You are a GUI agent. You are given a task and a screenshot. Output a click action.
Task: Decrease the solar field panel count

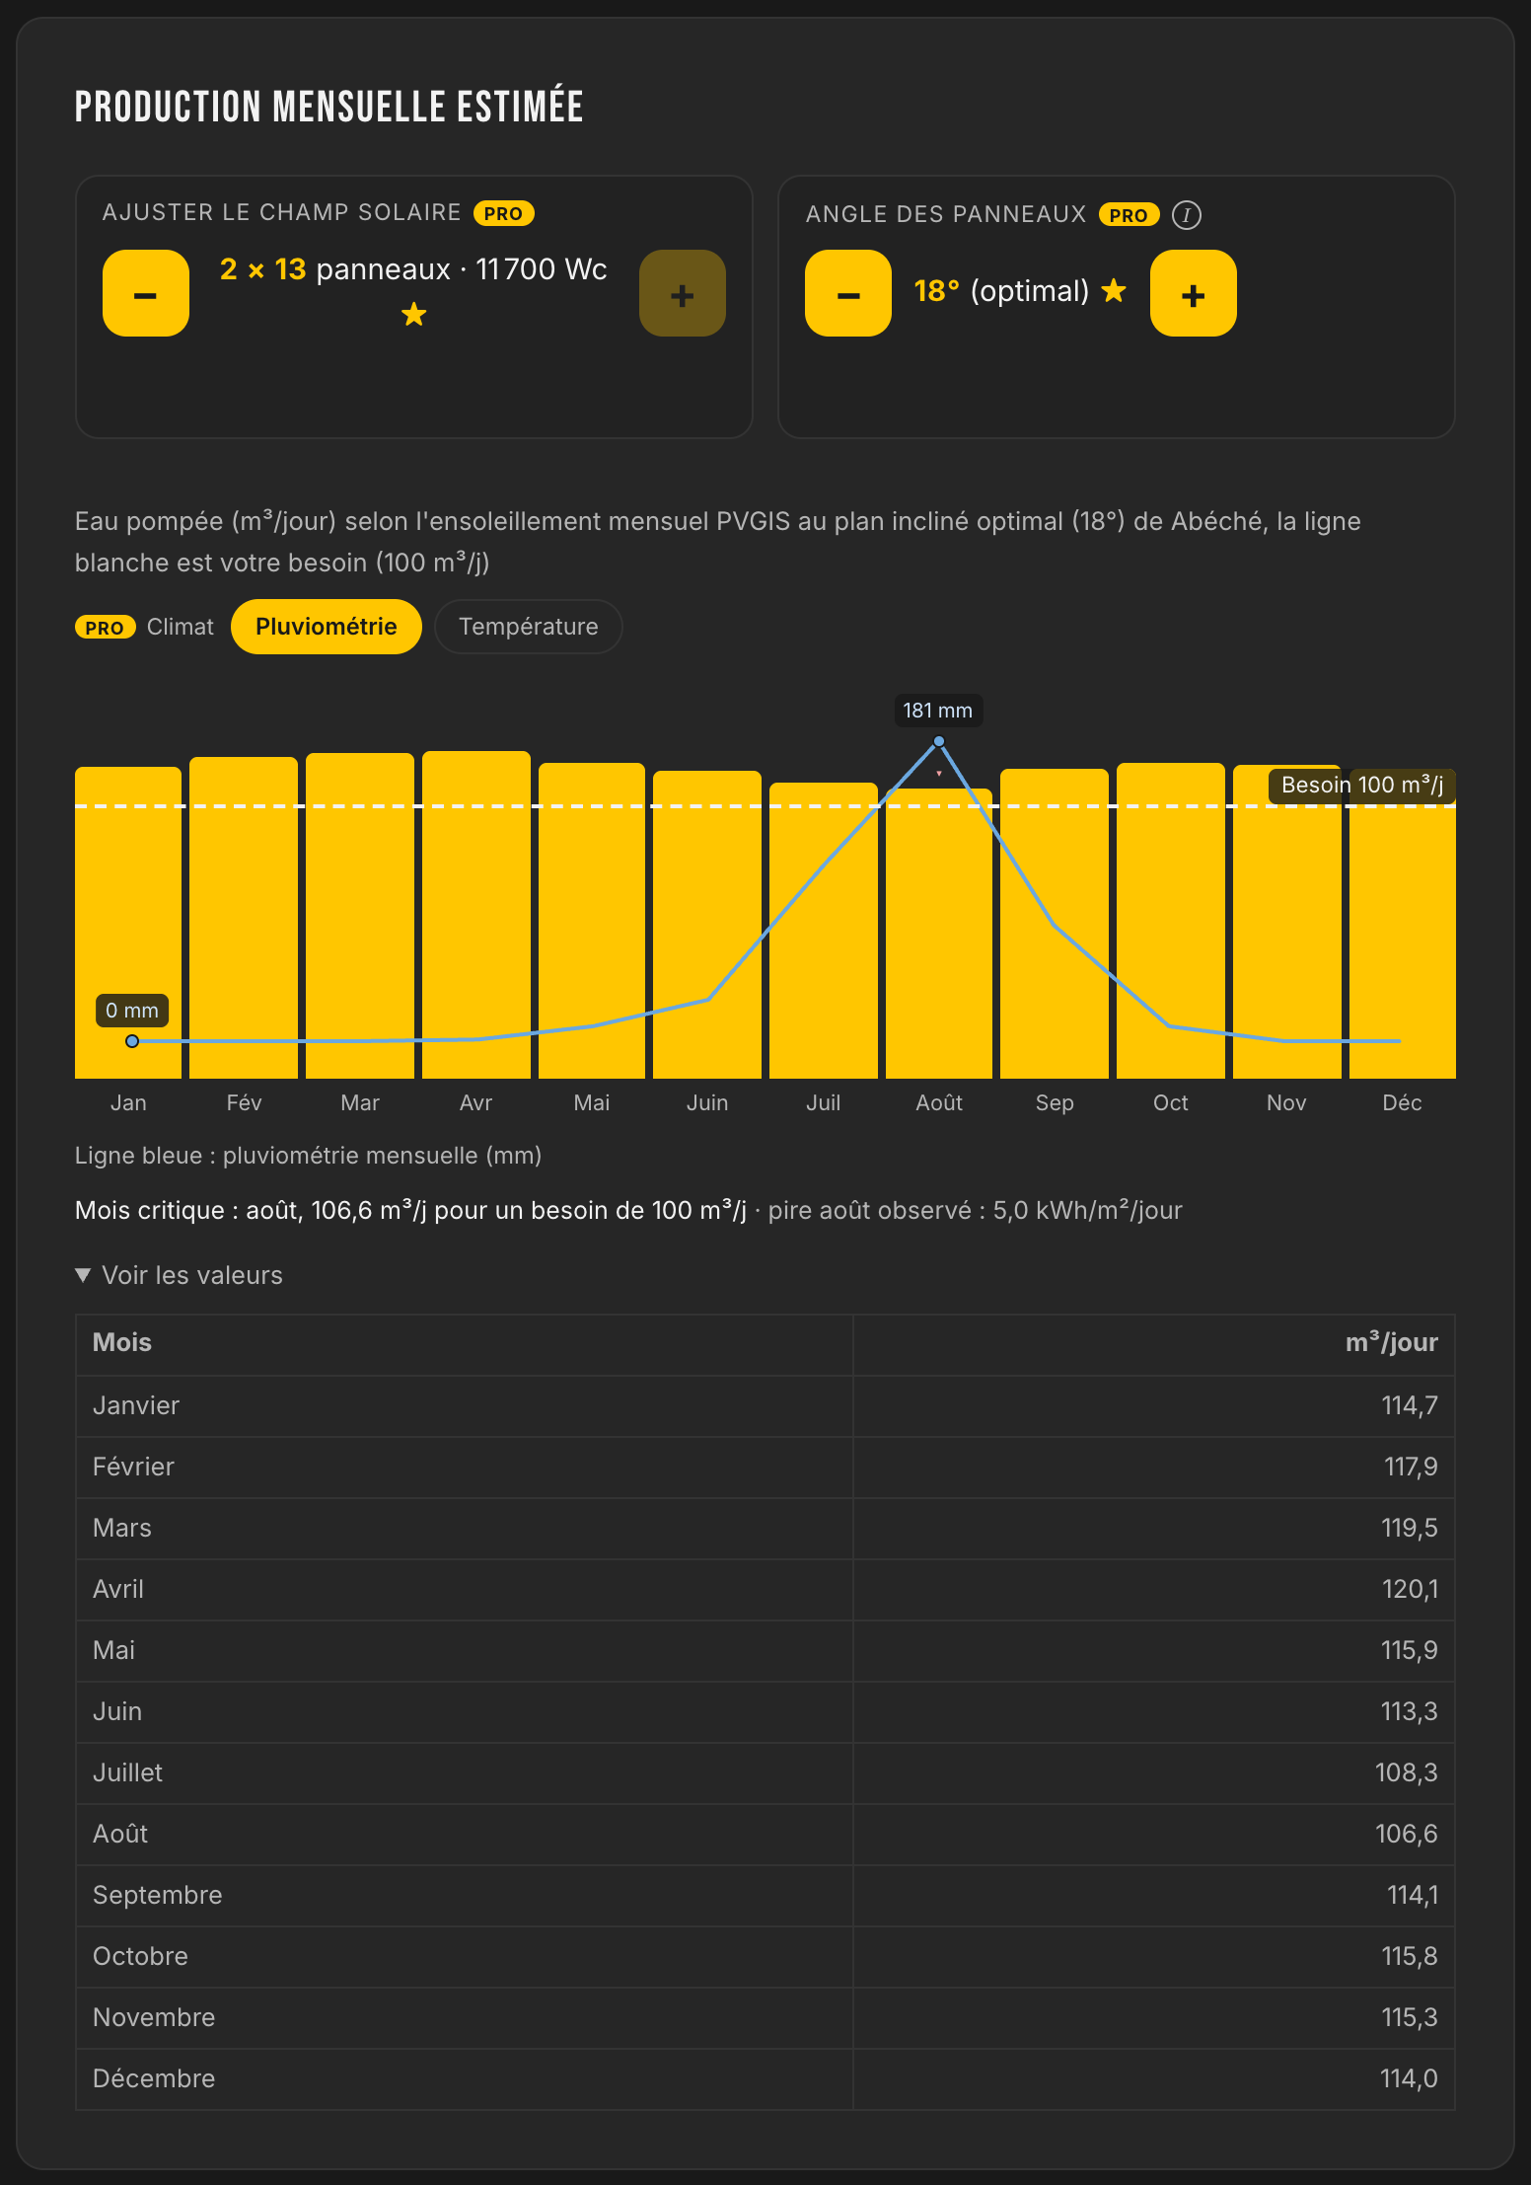[x=146, y=293]
